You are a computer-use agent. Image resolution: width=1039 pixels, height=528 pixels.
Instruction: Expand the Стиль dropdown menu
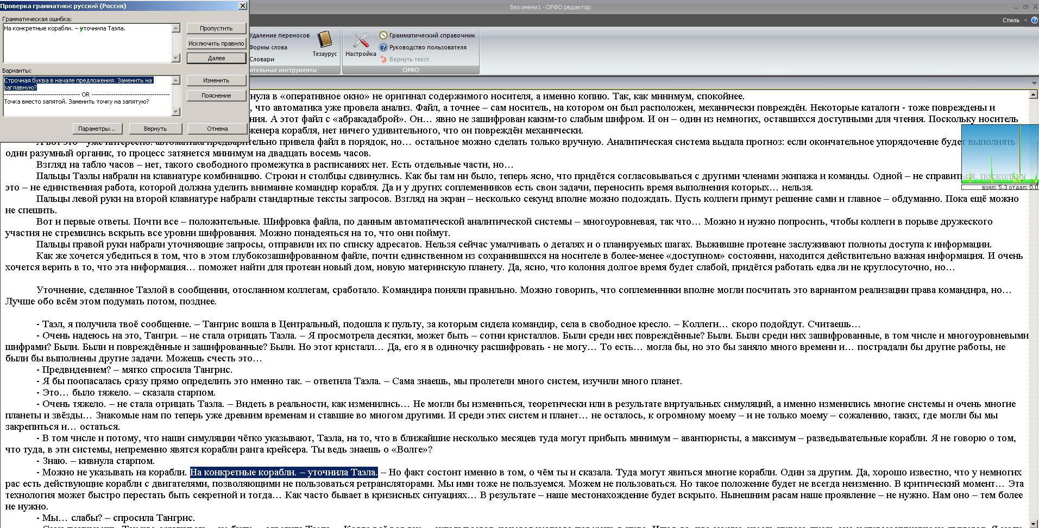click(1025, 20)
